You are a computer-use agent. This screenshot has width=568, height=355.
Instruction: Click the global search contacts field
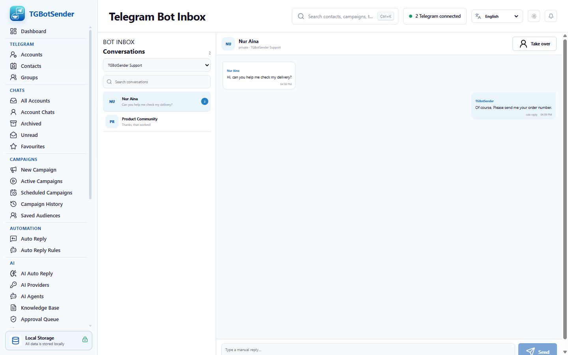[345, 16]
